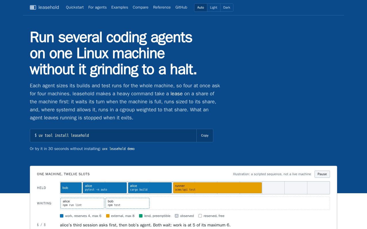Viewport: 367px width, 229px height.
Task: Click the blue work legend swatch
Action: (x=62, y=216)
